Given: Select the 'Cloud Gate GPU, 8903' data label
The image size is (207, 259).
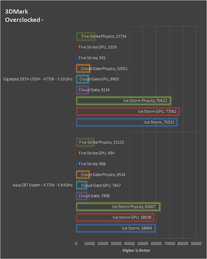Looking at the screenshot, I should (99, 79).
